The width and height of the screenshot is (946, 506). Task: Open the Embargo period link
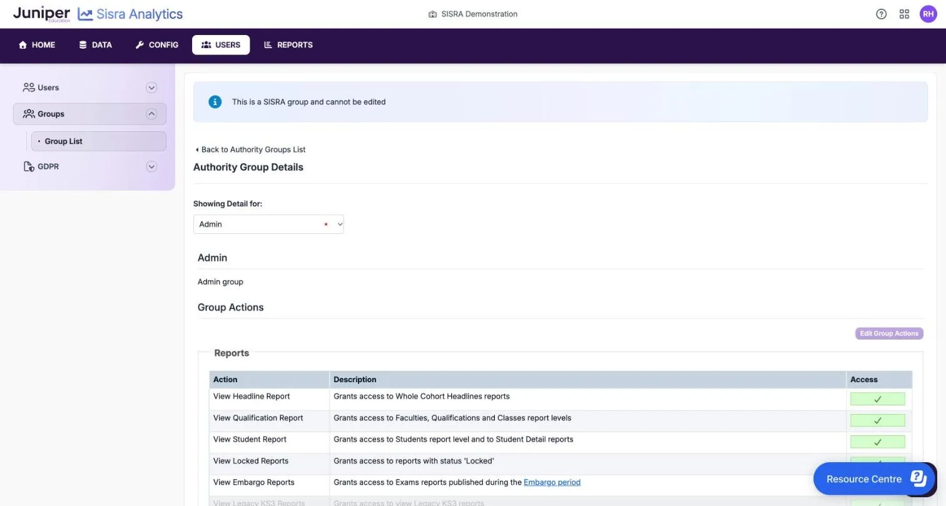(x=552, y=482)
